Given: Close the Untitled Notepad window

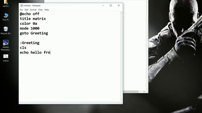Looking at the screenshot, I should coord(119,6).
